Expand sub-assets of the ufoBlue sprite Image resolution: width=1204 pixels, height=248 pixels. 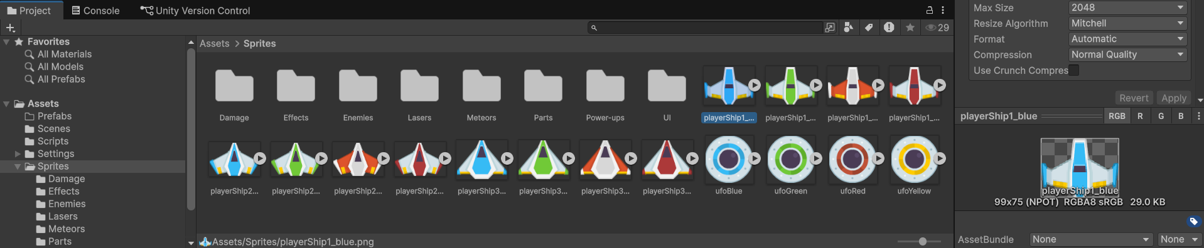click(x=755, y=159)
